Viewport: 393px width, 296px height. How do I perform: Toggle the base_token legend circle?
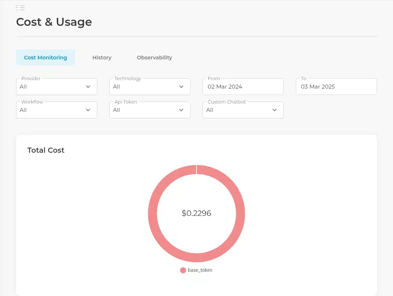[183, 270]
